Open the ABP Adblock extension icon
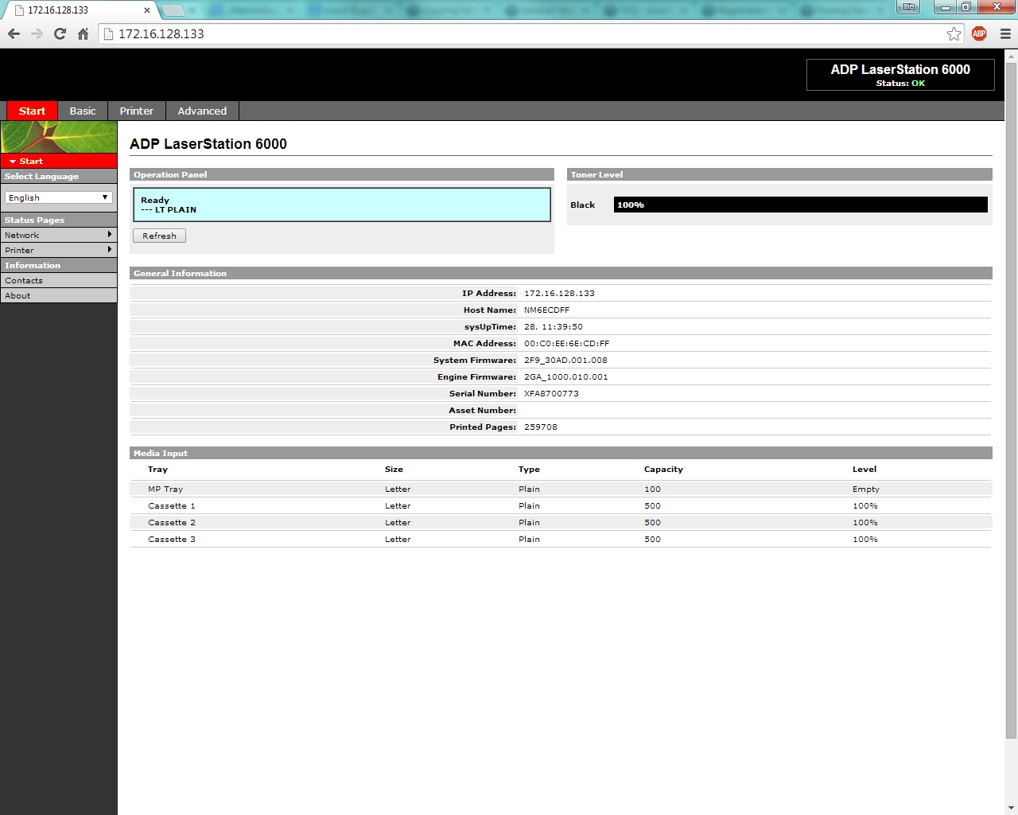 coord(979,33)
